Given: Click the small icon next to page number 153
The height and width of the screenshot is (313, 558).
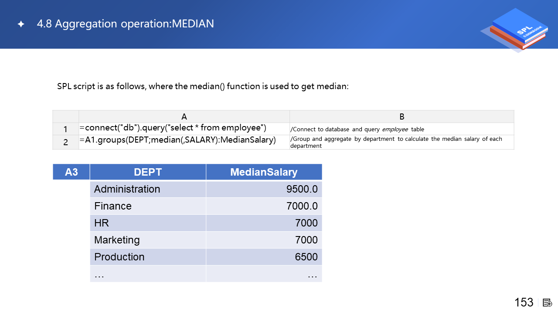Looking at the screenshot, I should pyautogui.click(x=548, y=303).
